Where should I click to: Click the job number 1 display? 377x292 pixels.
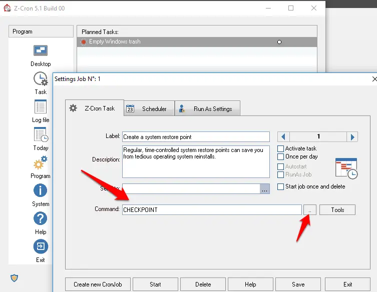click(x=318, y=137)
